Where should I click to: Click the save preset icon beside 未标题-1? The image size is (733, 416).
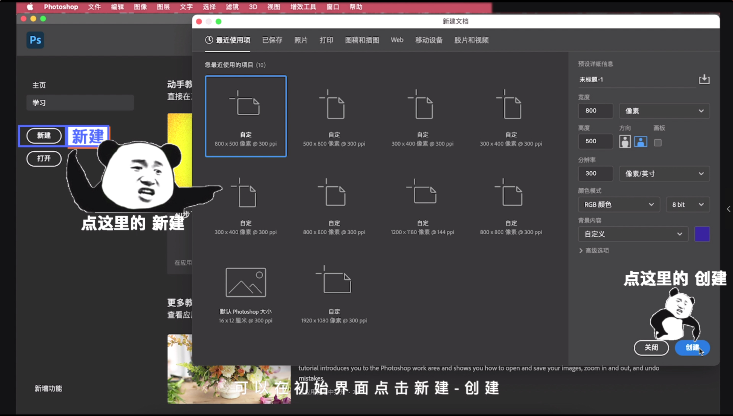click(x=704, y=79)
